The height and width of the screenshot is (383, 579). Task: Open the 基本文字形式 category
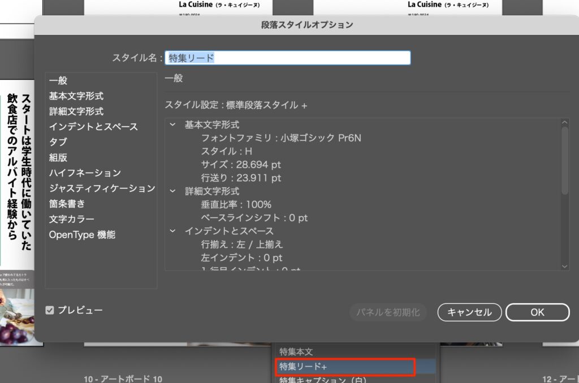(x=76, y=96)
